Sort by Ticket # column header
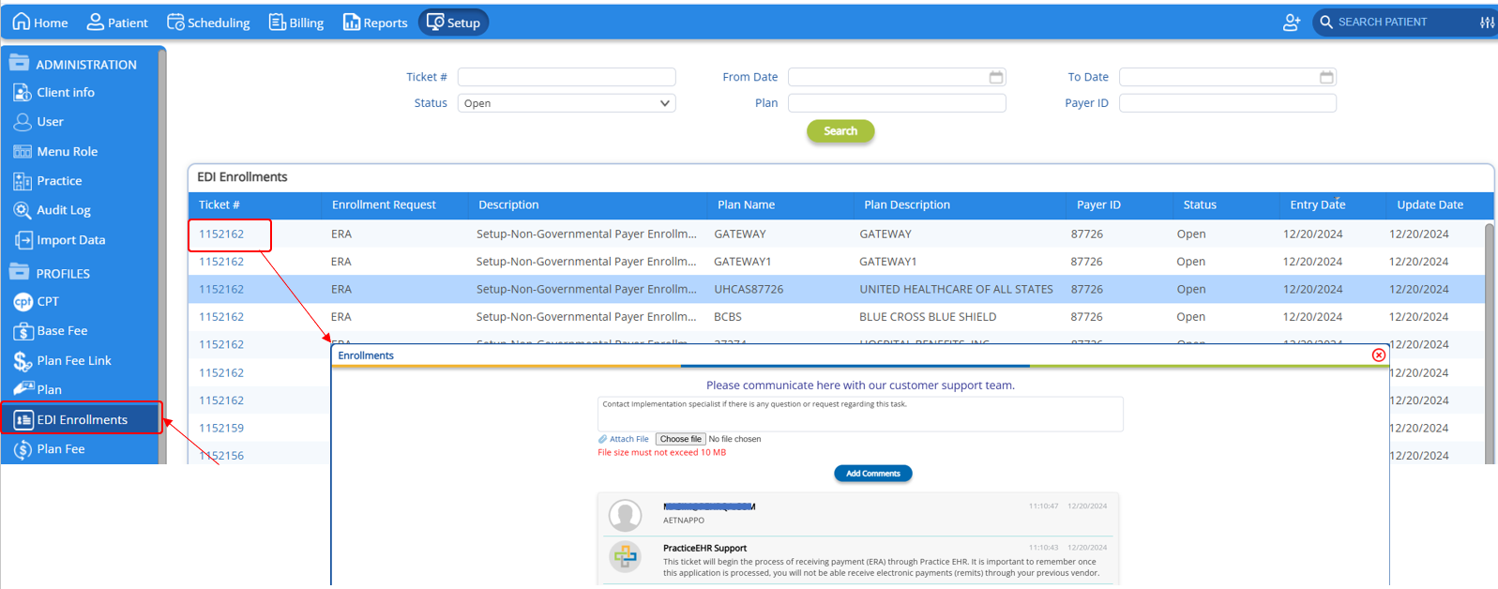This screenshot has width=1498, height=589. (x=219, y=204)
